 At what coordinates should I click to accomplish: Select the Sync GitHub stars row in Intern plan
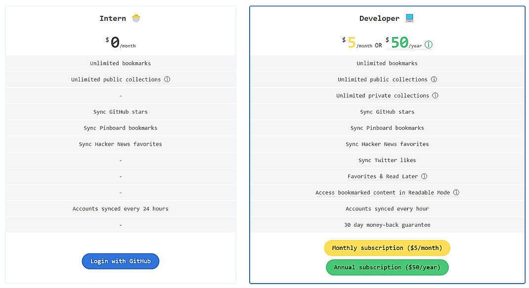[120, 112]
